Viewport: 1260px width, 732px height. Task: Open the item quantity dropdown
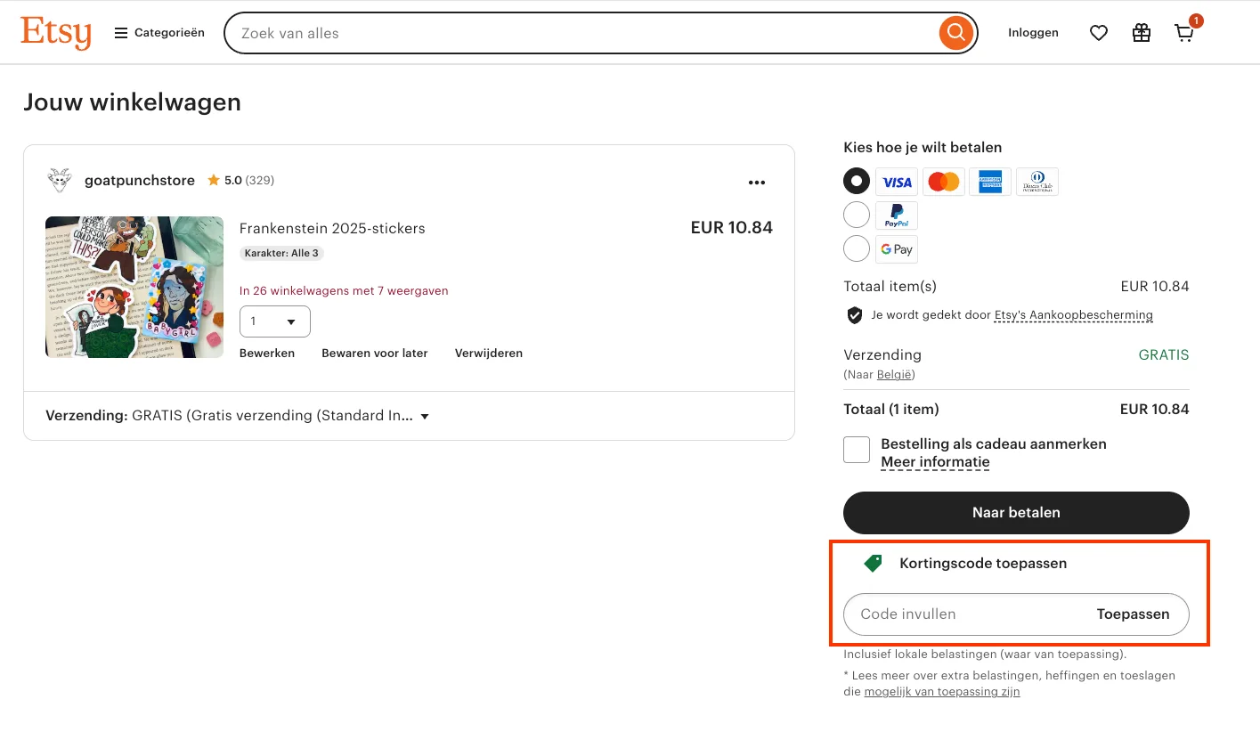[x=274, y=321]
